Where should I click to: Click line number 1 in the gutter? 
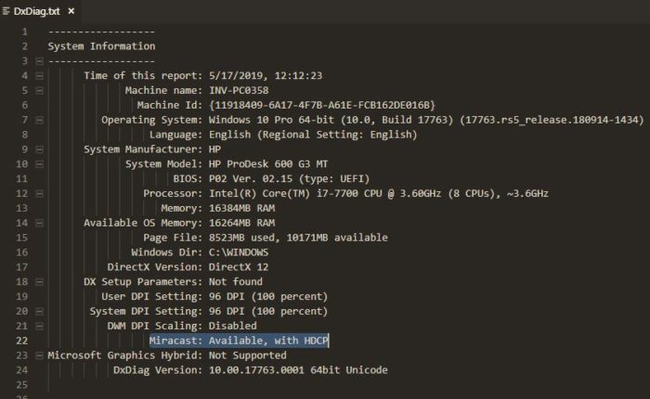(25, 32)
